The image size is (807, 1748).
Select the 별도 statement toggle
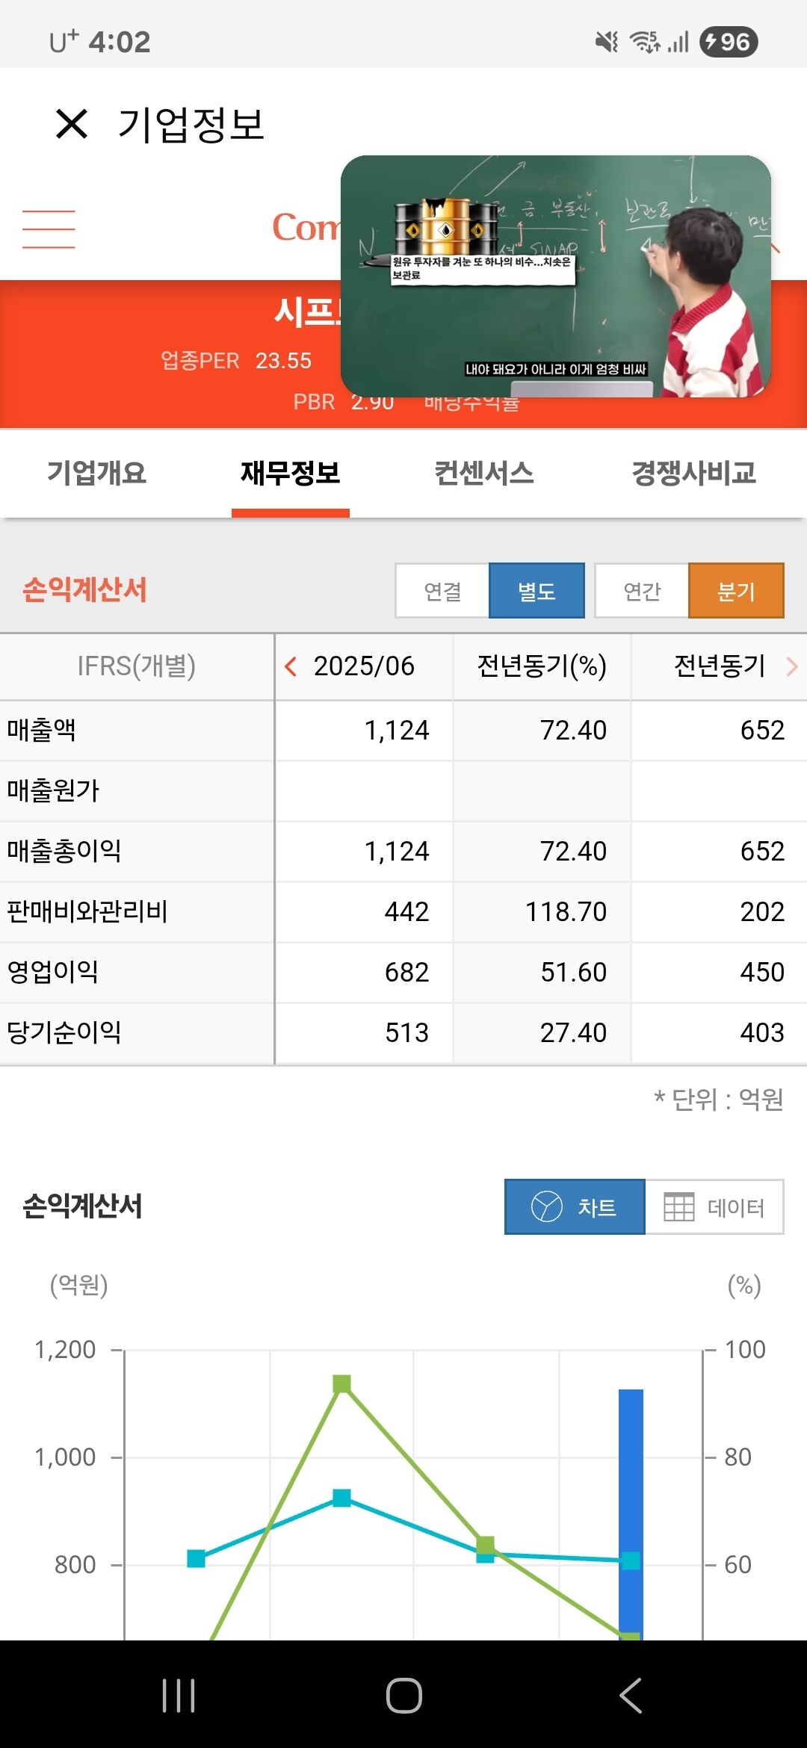click(537, 591)
